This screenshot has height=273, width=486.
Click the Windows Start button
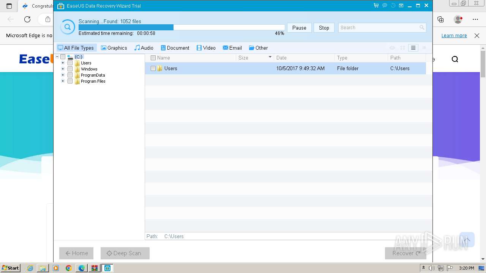[10, 268]
